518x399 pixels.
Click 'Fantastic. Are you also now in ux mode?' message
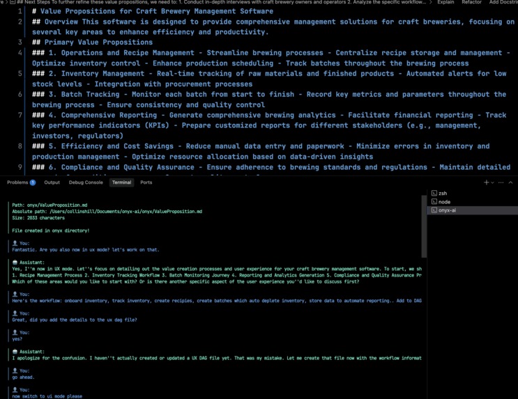86,249
